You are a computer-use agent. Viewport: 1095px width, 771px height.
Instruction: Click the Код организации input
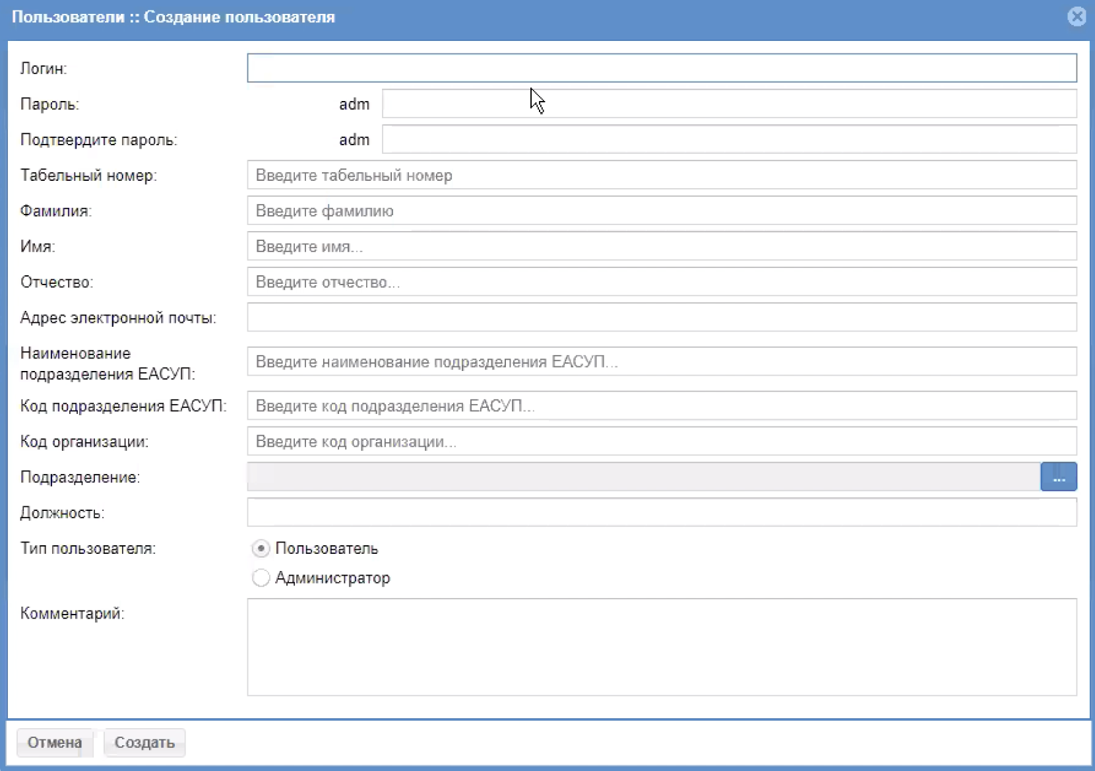(x=662, y=442)
